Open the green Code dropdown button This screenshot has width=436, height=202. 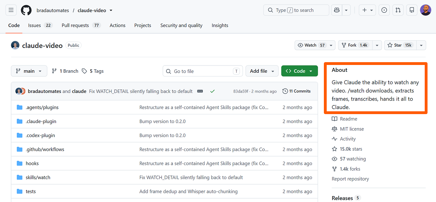pyautogui.click(x=299, y=71)
